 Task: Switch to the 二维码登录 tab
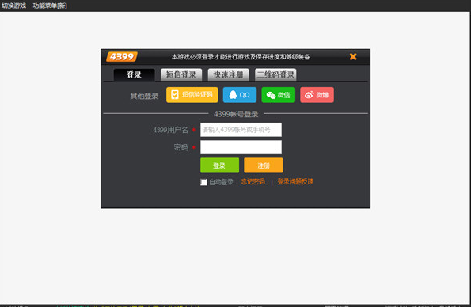[x=275, y=75]
